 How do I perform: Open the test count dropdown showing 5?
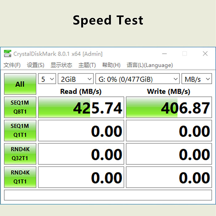coord(47,79)
